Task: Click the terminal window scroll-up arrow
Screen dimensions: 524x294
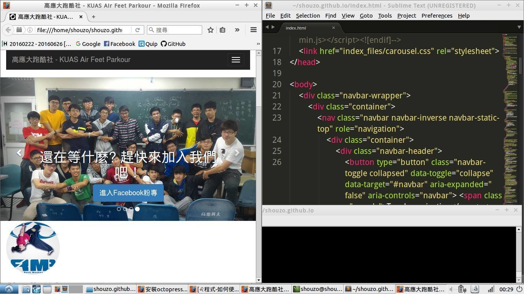Action: coord(519,229)
